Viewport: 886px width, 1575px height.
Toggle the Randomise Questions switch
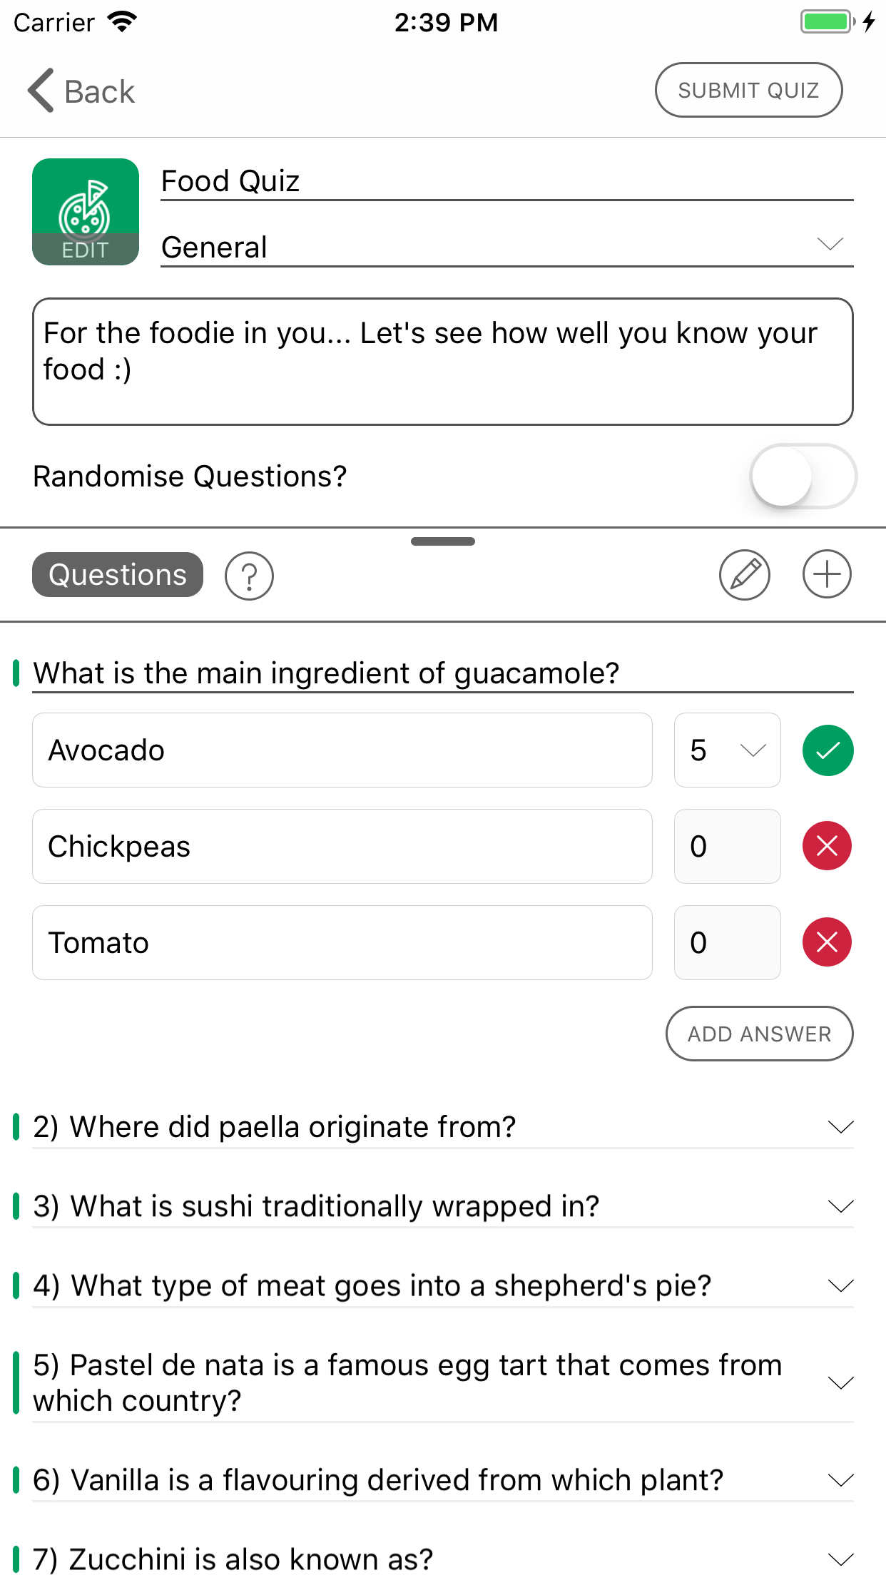click(x=803, y=476)
